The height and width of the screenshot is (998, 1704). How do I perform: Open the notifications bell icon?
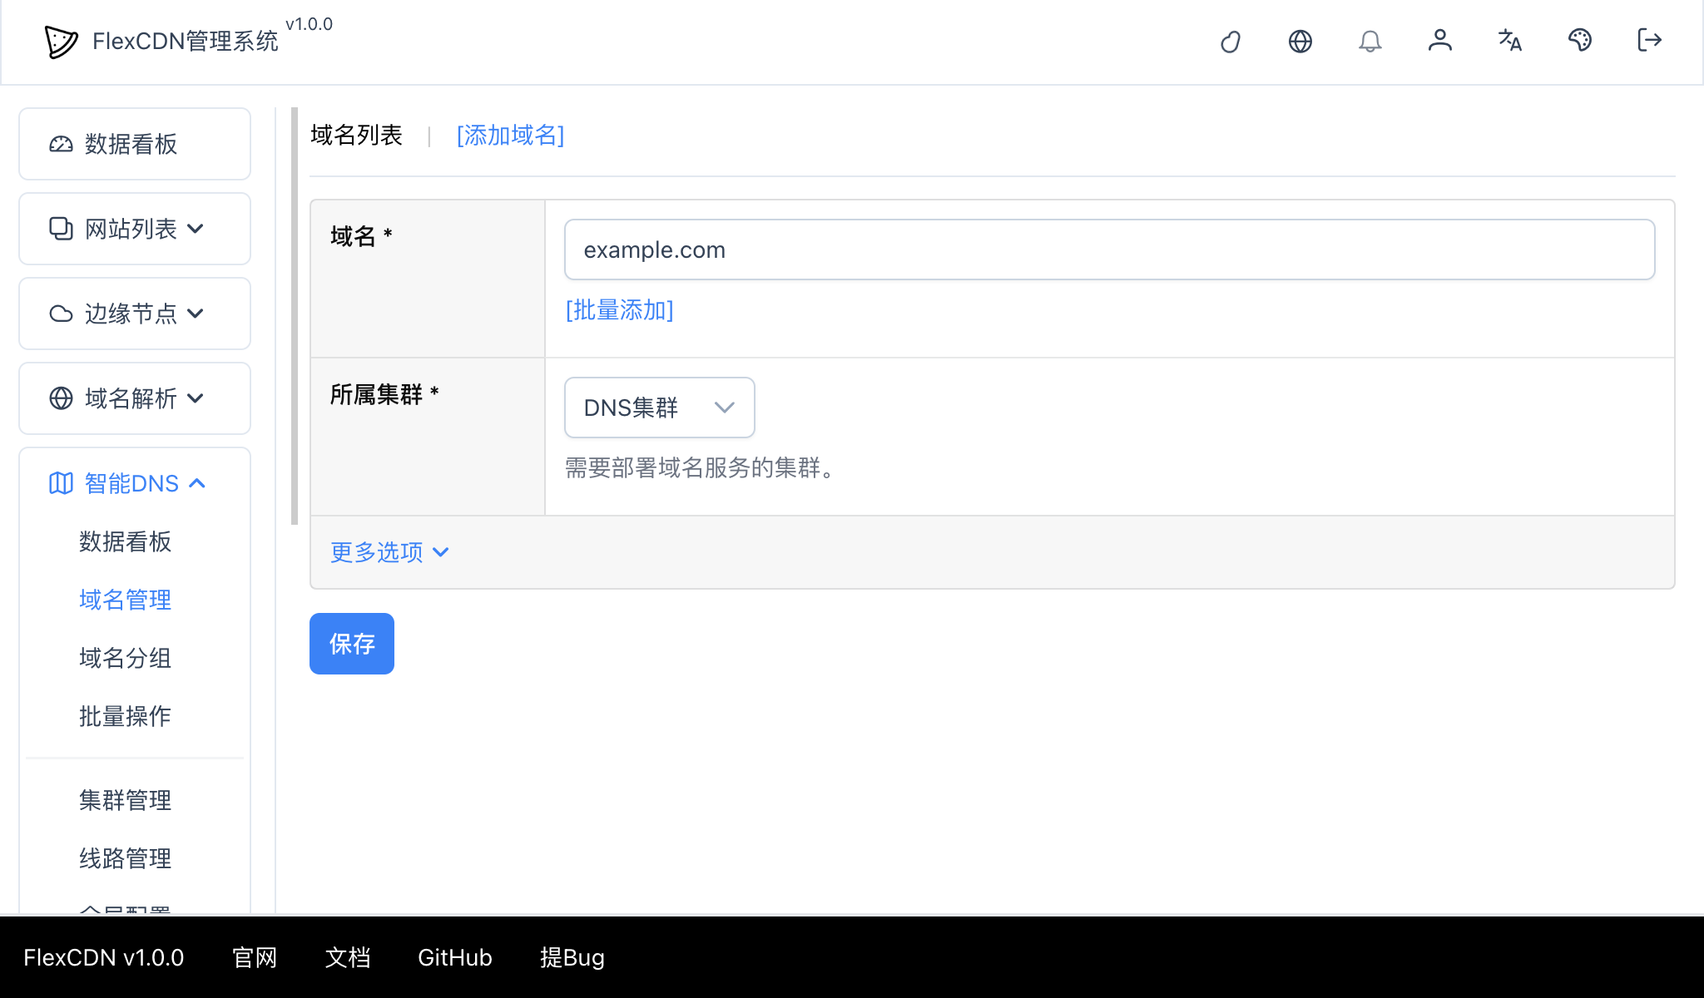1370,41
